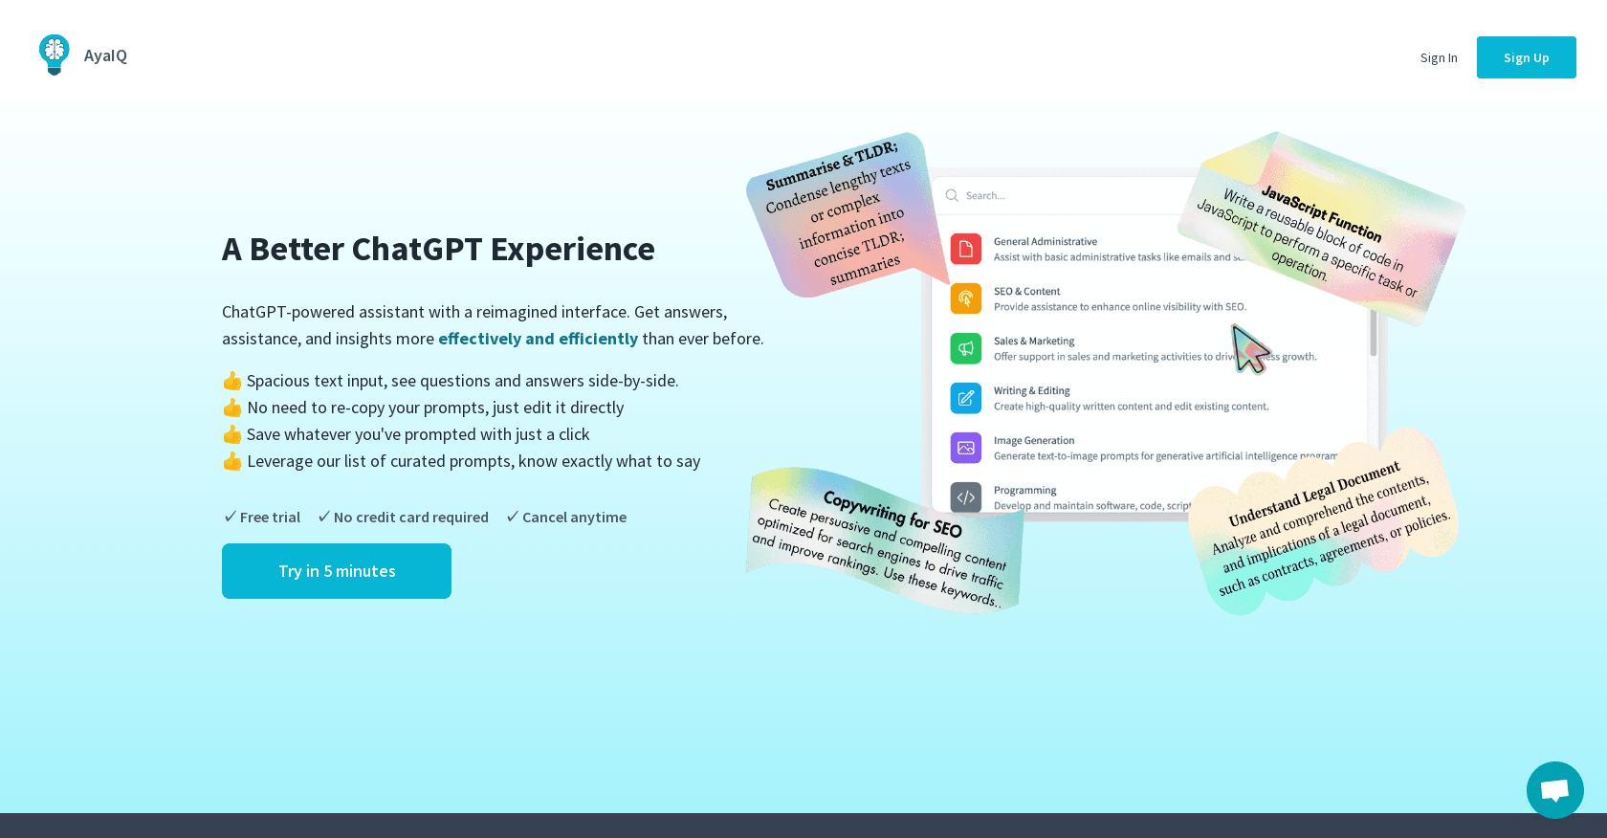
Task: Click the Programming code brackets icon
Action: tap(965, 497)
